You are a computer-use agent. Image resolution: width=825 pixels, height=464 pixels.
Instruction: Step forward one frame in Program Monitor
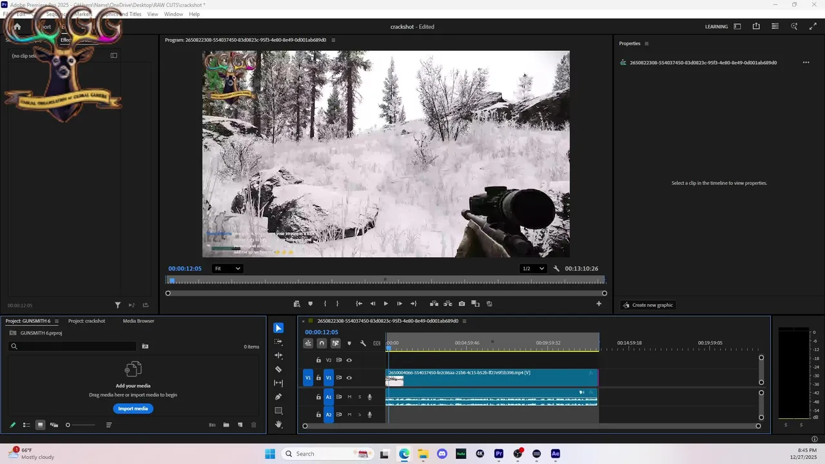tap(400, 304)
